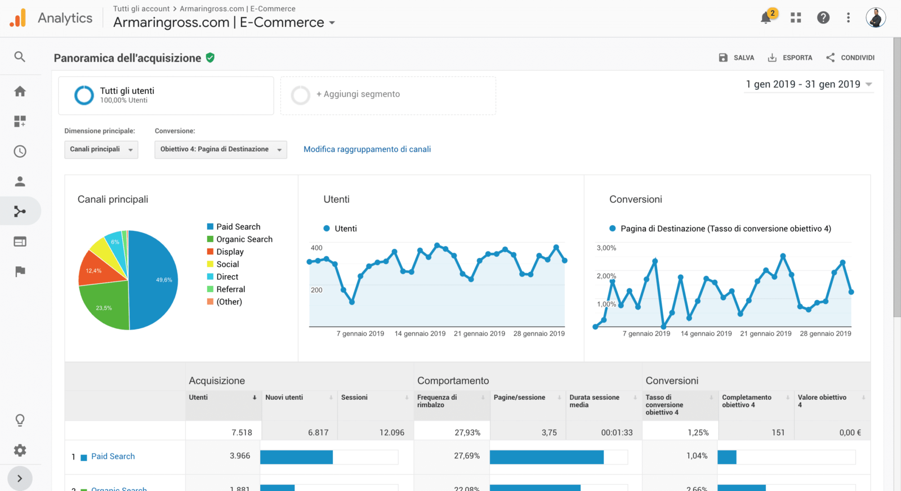This screenshot has width=901, height=491.
Task: Click the Social legend entry
Action: [x=223, y=264]
